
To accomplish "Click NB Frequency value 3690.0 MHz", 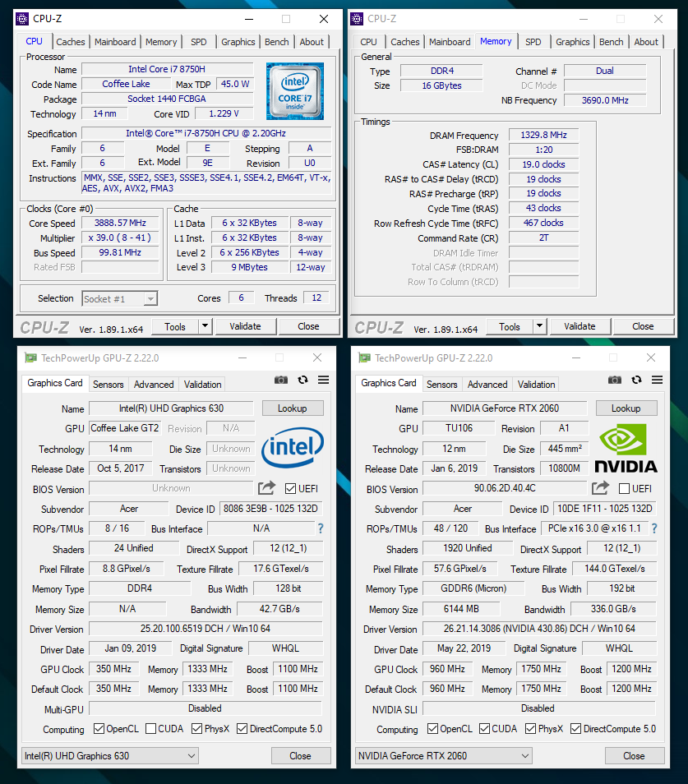I will coord(605,100).
